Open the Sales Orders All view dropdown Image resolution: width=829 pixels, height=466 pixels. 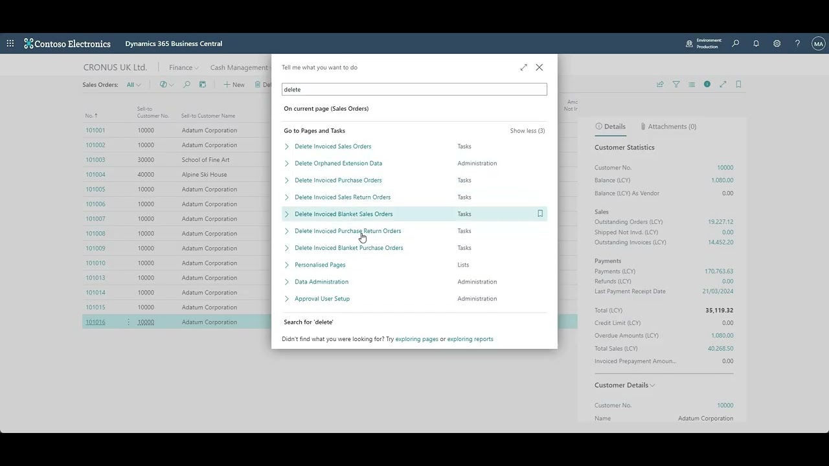pos(133,85)
